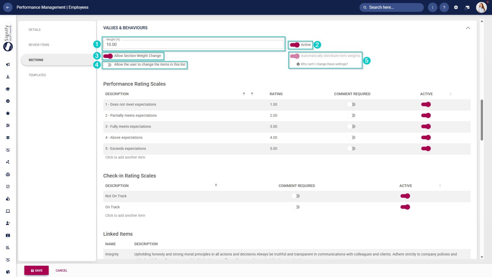Open the settings gear icon
This screenshot has width=492, height=277.
tap(456, 7)
